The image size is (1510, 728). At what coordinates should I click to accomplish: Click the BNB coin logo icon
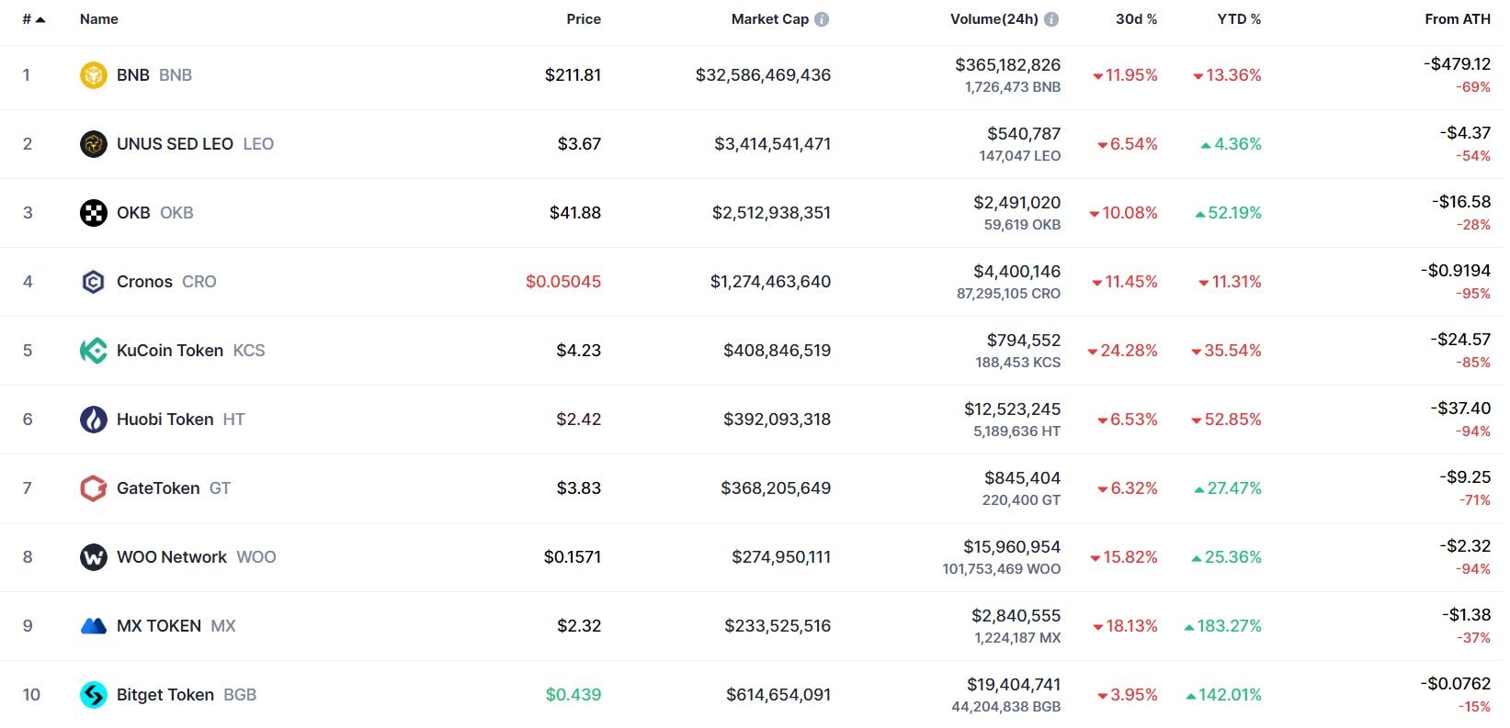point(93,75)
